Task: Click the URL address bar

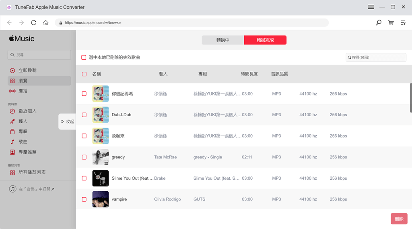Action: click(192, 23)
